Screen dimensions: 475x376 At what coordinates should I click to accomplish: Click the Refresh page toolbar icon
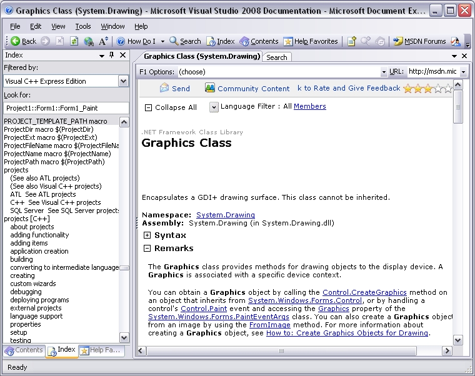click(x=74, y=41)
